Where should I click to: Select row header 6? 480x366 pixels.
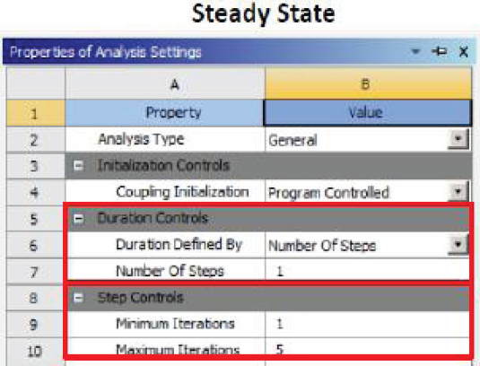(x=36, y=245)
